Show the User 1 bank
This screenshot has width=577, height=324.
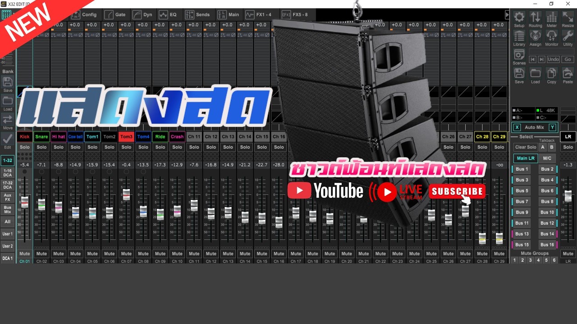pyautogui.click(x=8, y=234)
